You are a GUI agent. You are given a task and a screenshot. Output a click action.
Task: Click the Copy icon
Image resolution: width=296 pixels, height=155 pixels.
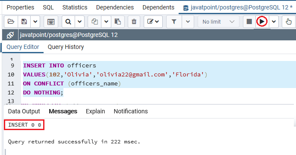click(x=94, y=21)
